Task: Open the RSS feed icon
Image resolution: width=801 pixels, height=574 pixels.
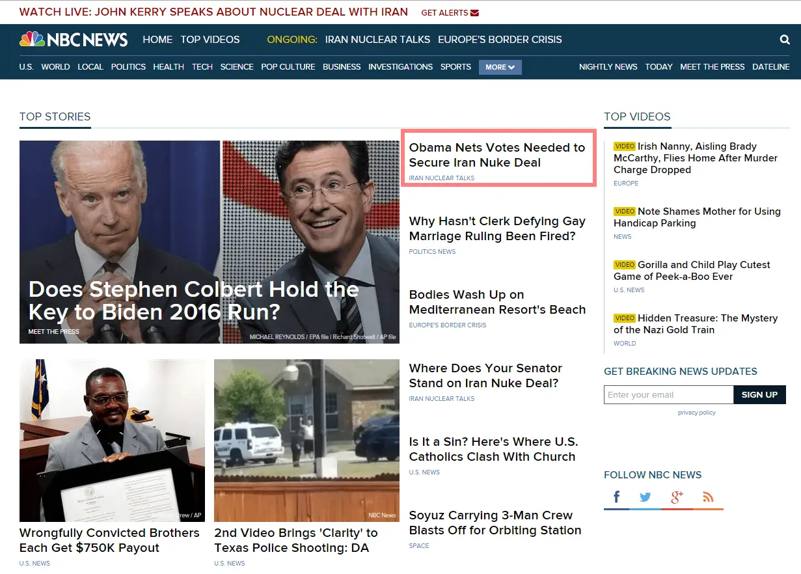Action: point(708,497)
